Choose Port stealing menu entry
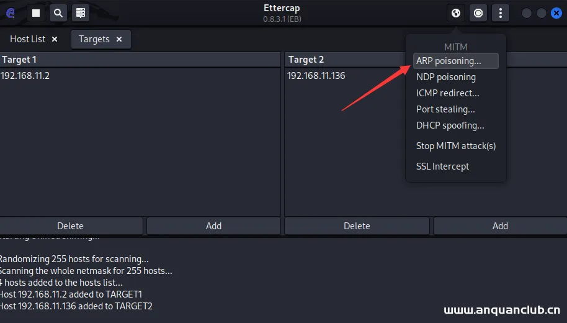This screenshot has width=567, height=323. coord(445,109)
